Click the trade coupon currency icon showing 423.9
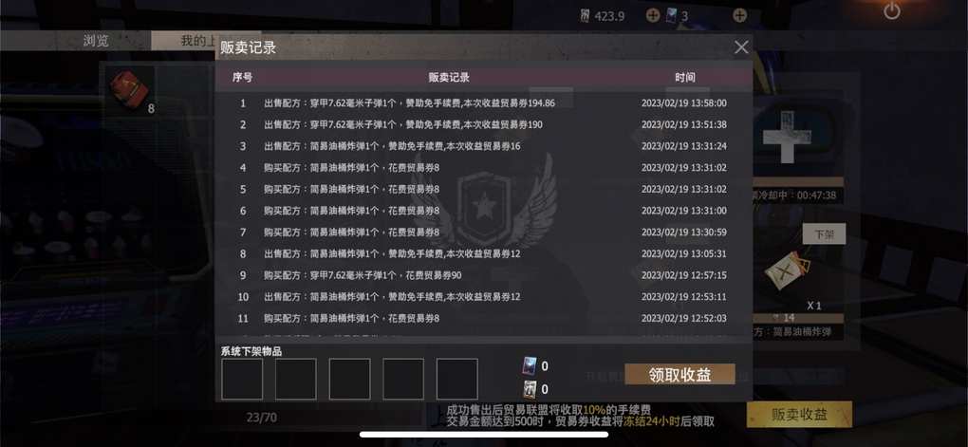968x447 pixels. (586, 15)
